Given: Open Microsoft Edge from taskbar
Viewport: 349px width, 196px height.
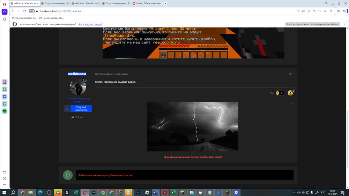Looking at the screenshot, I should pos(40,193).
